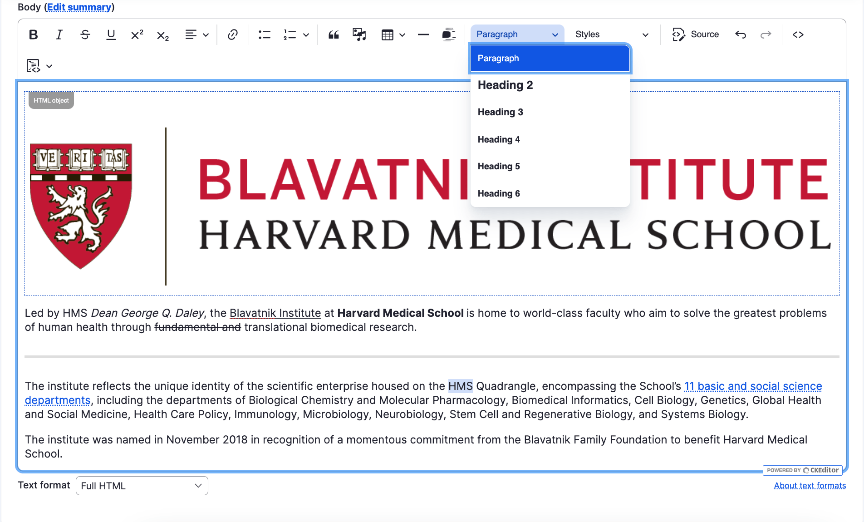Insert a bulleted list
The image size is (864, 522).
264,34
